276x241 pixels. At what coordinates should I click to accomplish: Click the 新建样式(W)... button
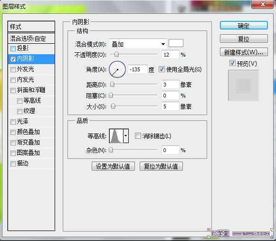[x=244, y=52]
